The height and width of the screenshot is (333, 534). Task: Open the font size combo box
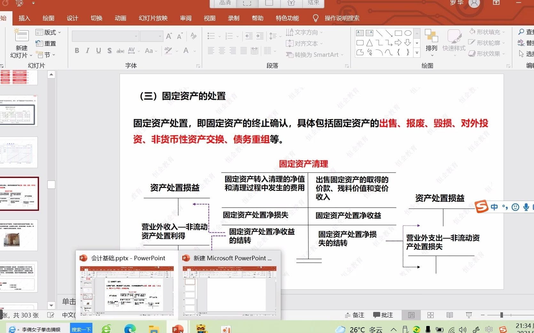tap(152, 36)
